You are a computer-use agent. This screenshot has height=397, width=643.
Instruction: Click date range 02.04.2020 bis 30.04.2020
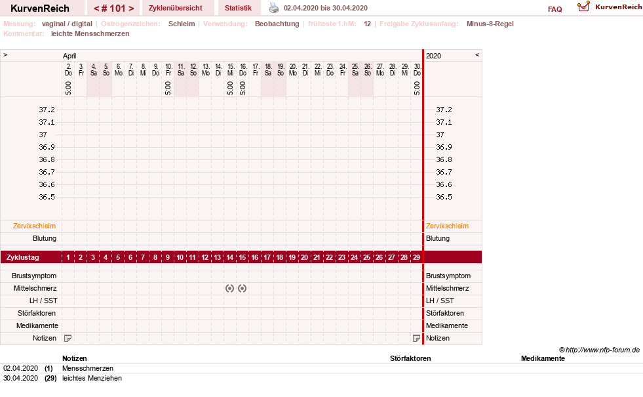[x=326, y=8]
